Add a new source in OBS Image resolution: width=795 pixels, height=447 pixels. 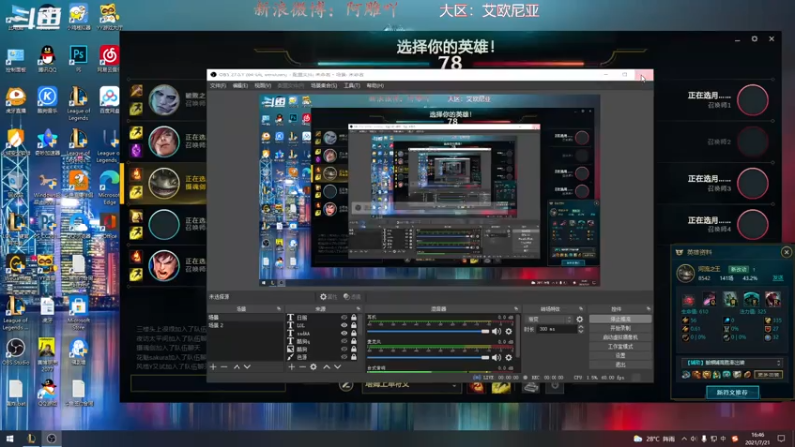(x=291, y=367)
